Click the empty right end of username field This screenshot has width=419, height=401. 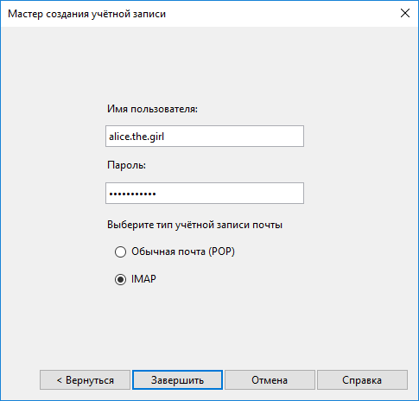coord(259,136)
